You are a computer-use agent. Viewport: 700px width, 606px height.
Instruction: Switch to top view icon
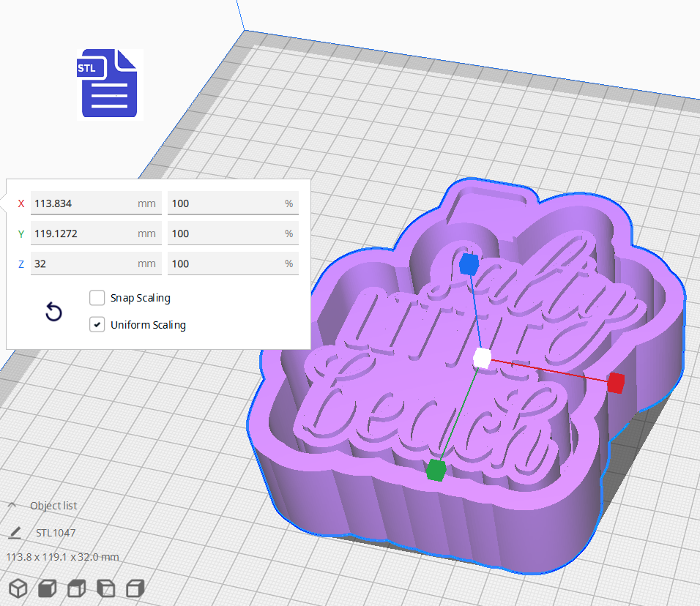point(75,588)
